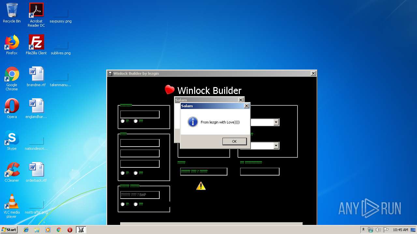This screenshot has width=417, height=234.
Task: Select the sublives.png desktop file
Action: click(61, 45)
